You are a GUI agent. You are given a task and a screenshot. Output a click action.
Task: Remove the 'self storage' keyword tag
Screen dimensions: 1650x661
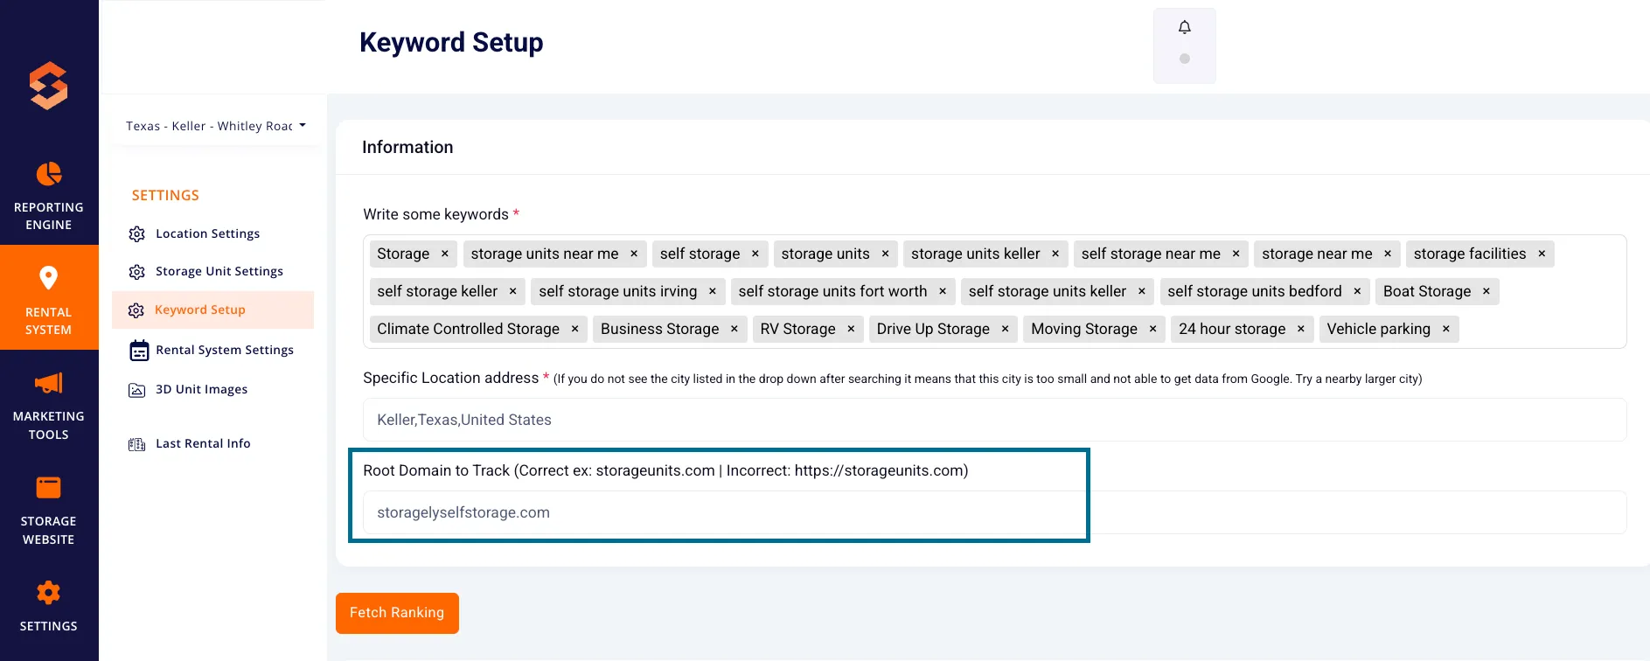(x=755, y=254)
